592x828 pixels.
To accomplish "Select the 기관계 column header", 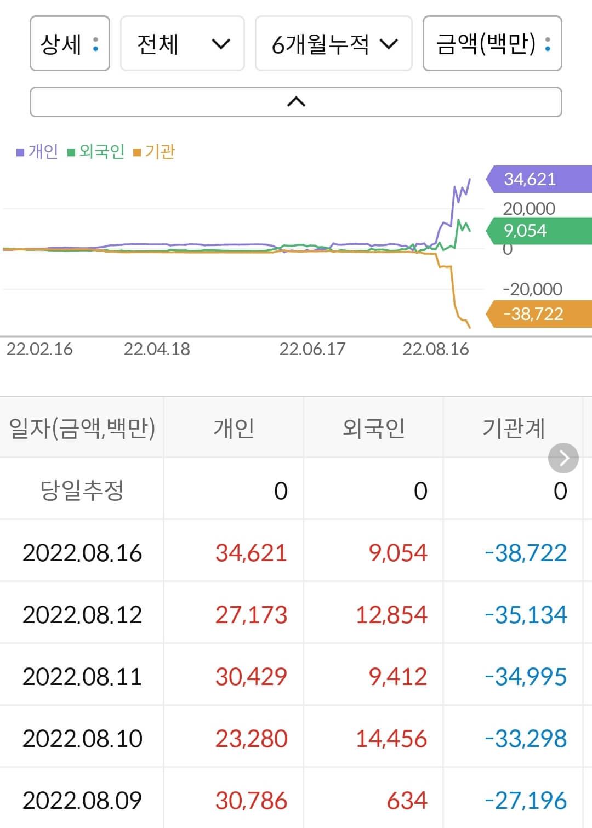I will click(514, 428).
